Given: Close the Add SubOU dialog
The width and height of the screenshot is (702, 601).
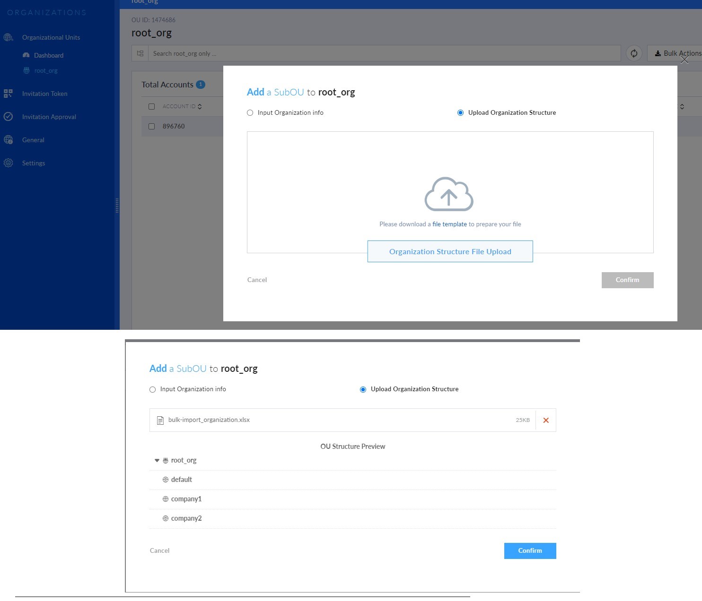Looking at the screenshot, I should tap(684, 60).
